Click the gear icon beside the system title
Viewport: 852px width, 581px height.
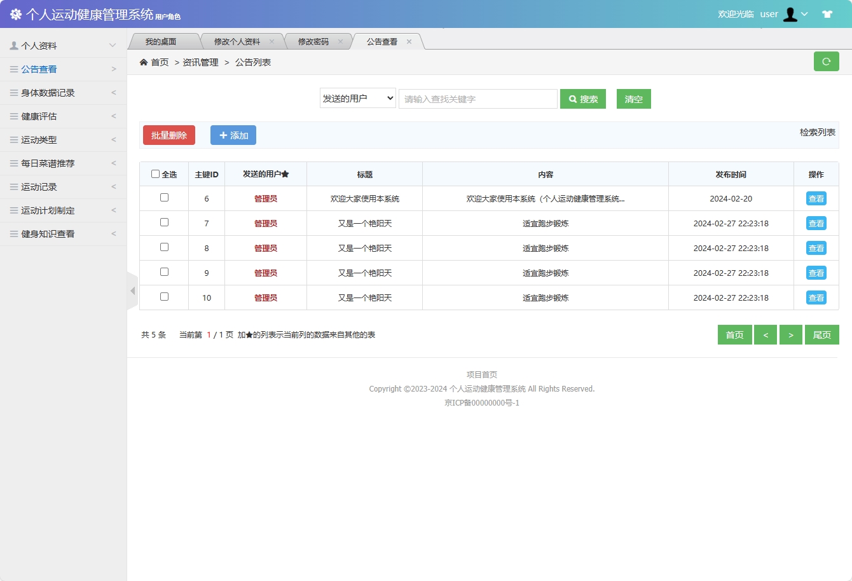(15, 14)
